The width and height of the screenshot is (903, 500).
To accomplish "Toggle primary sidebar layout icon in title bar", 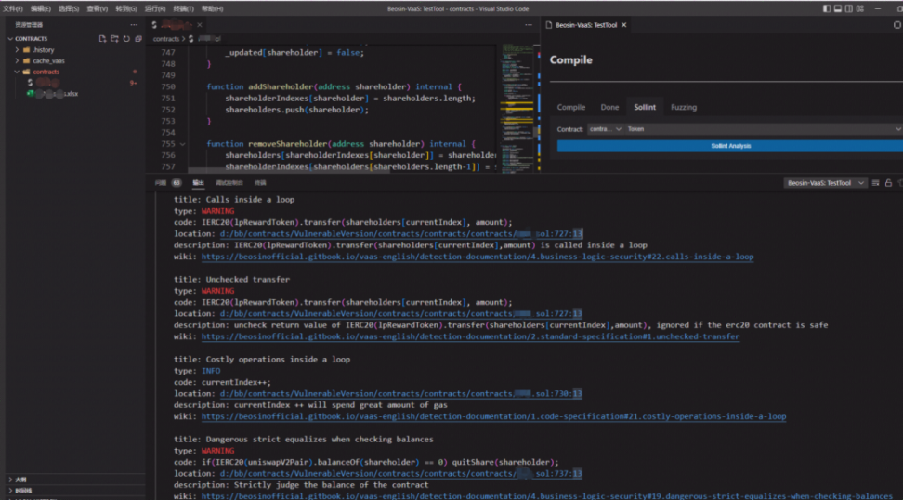I will coord(828,8).
